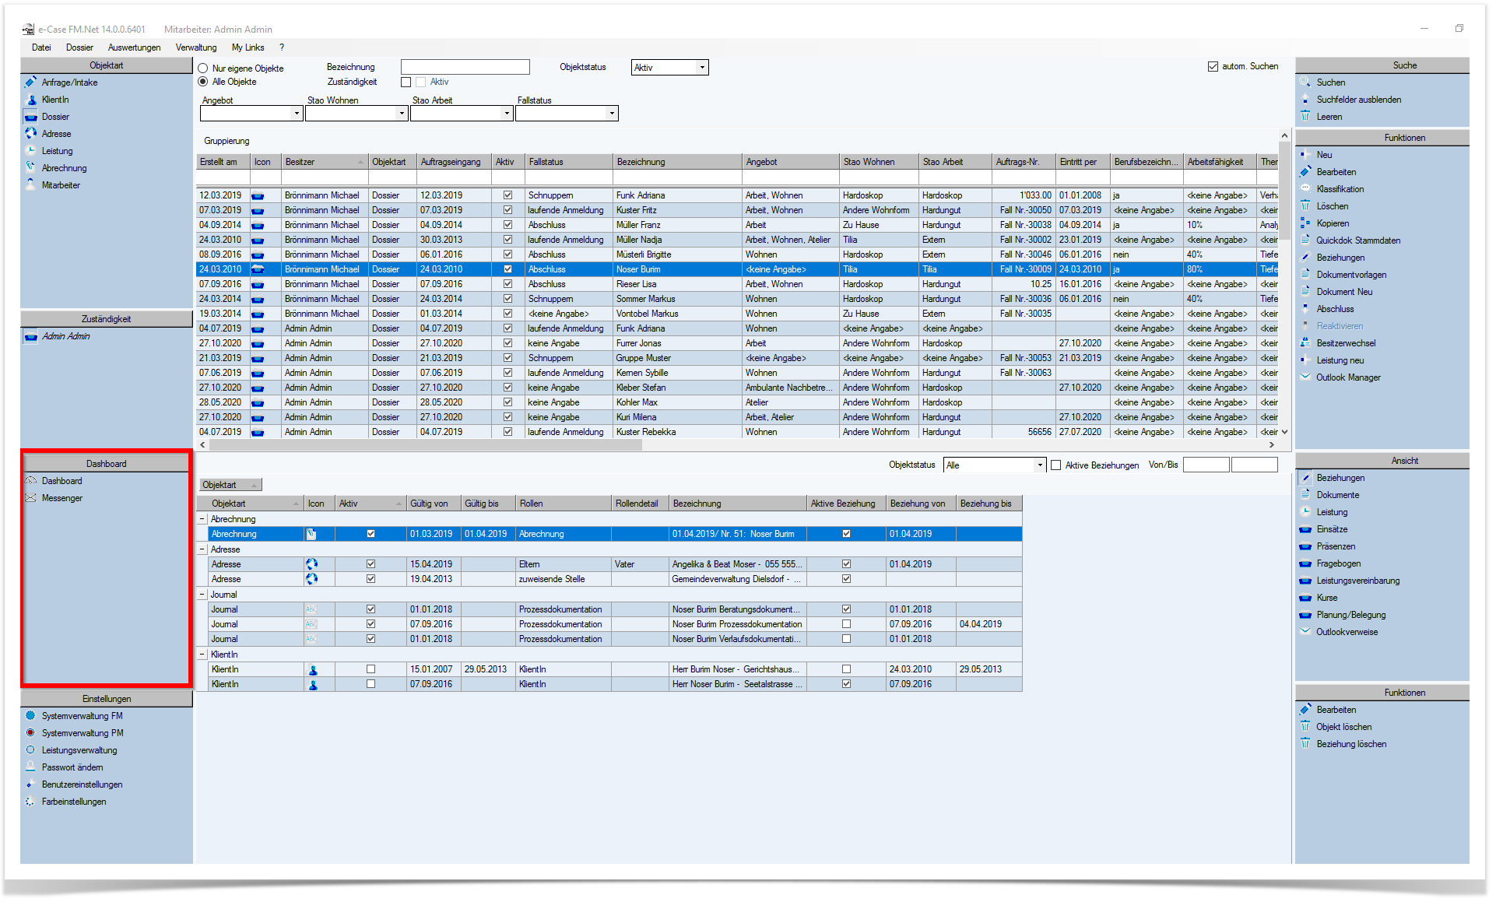Screen dimensions: 1496x902
Task: Click the Dokumentvorlagen icon
Action: click(1305, 275)
